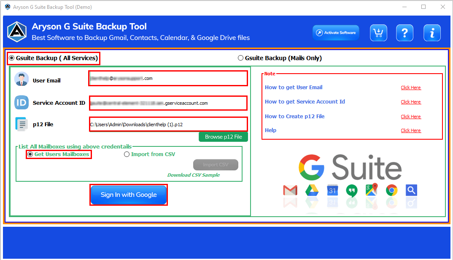Click the 'Help' note text
The height and width of the screenshot is (260, 453).
click(270, 130)
